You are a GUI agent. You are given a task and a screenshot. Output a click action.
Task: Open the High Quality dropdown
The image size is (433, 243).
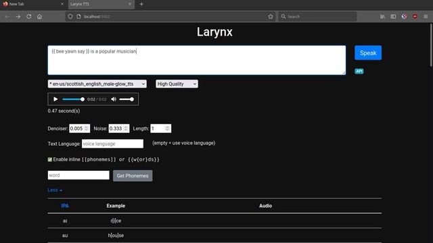click(x=177, y=84)
